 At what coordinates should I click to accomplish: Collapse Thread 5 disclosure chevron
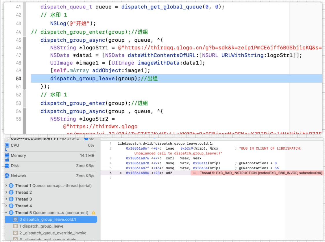pos(6,213)
